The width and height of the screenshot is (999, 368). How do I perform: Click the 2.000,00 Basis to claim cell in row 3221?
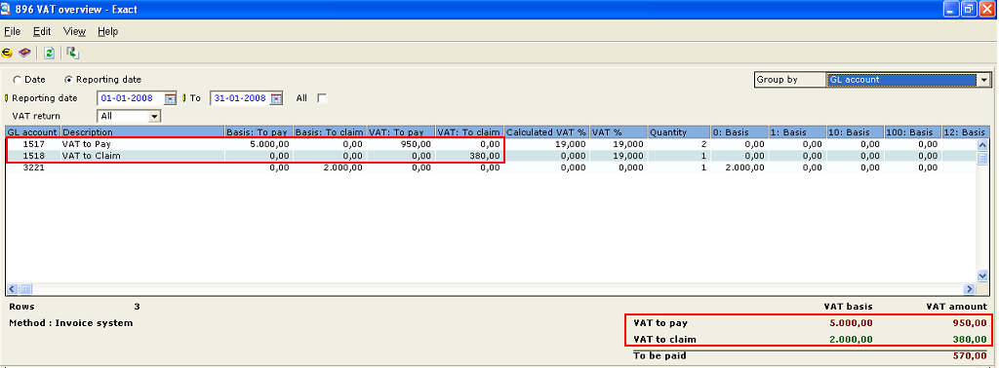[x=330, y=167]
